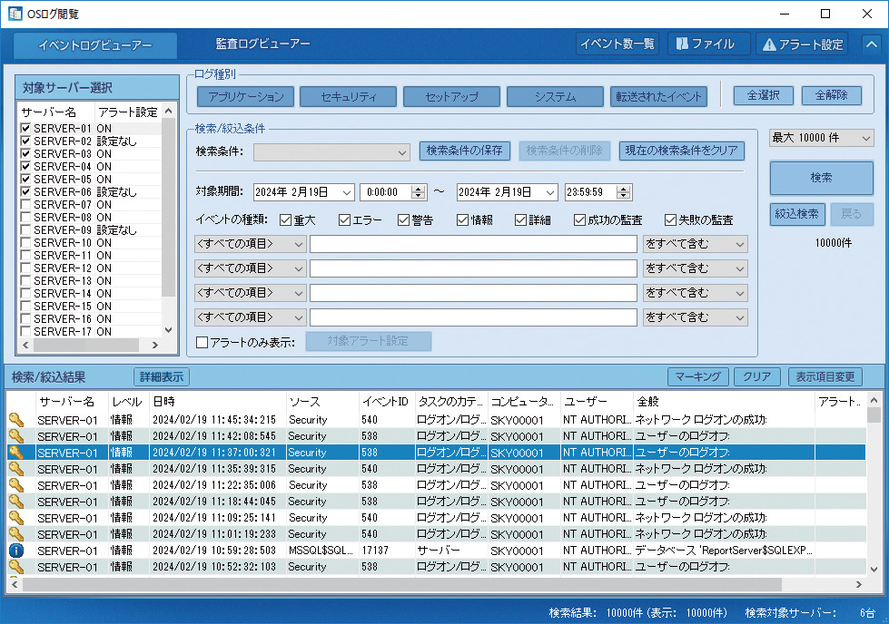The width and height of the screenshot is (889, 624).
Task: Switch to 監査ログビューアー tab
Action: (x=262, y=44)
